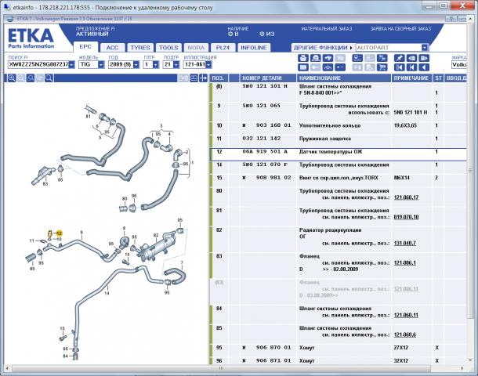Image resolution: width=478 pixels, height=376 pixels.
Task: Click the pushpin icon in the toolbar
Action: [399, 58]
